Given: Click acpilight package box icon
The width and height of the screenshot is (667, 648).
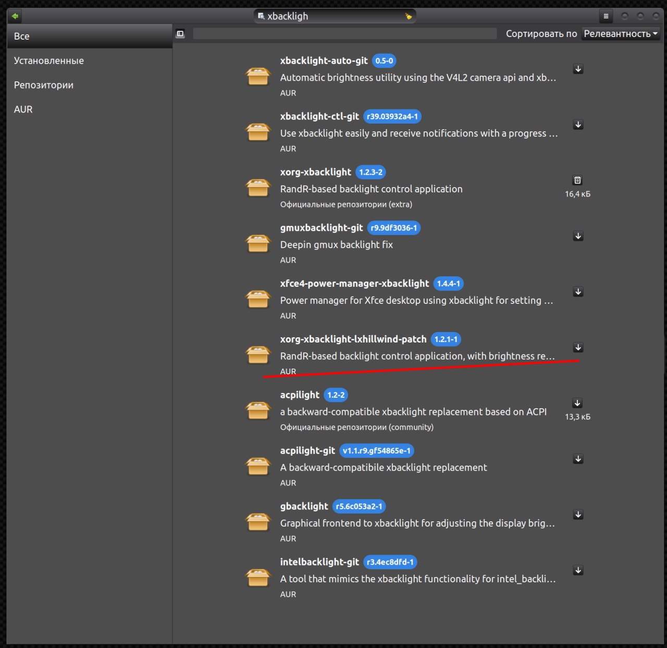Looking at the screenshot, I should (258, 411).
